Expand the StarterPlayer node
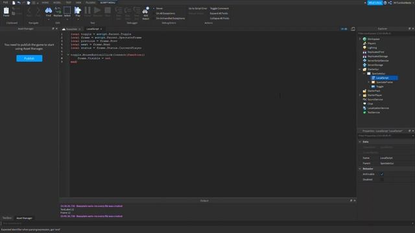Screen dimensions: 415x233 point(360,95)
